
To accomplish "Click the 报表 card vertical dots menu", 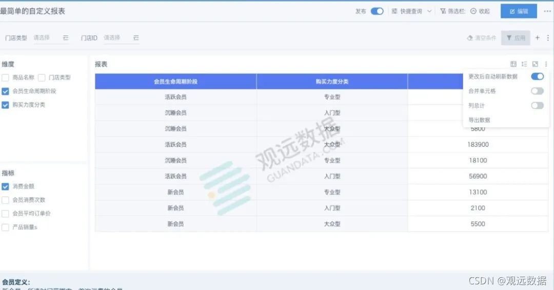I will coord(546,64).
